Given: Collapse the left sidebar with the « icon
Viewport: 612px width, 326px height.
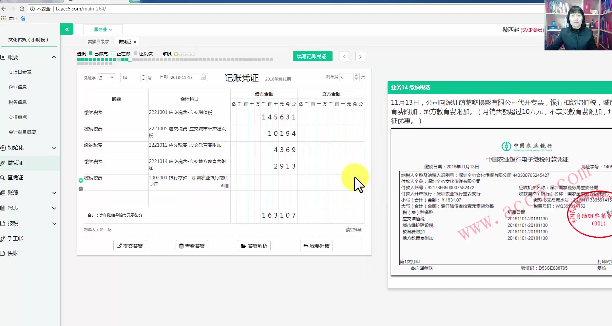Looking at the screenshot, I should 67,29.
